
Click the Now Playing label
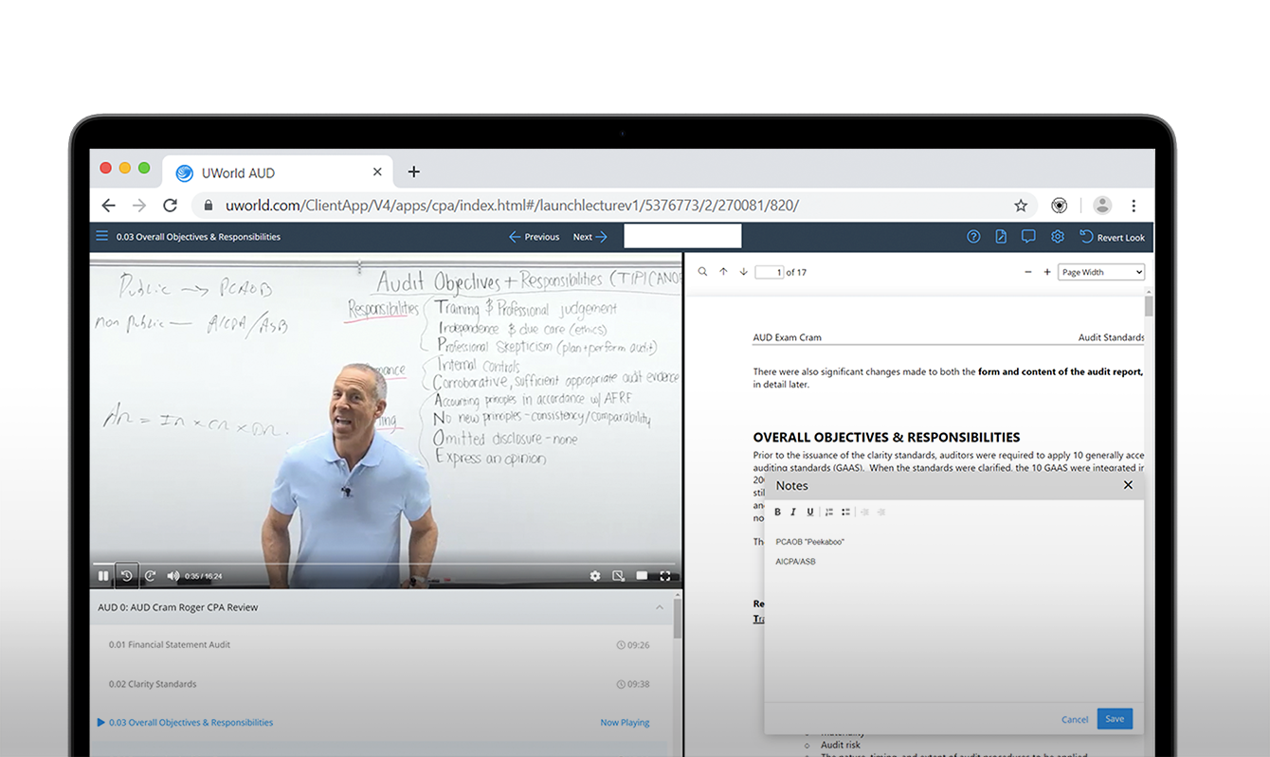point(625,723)
